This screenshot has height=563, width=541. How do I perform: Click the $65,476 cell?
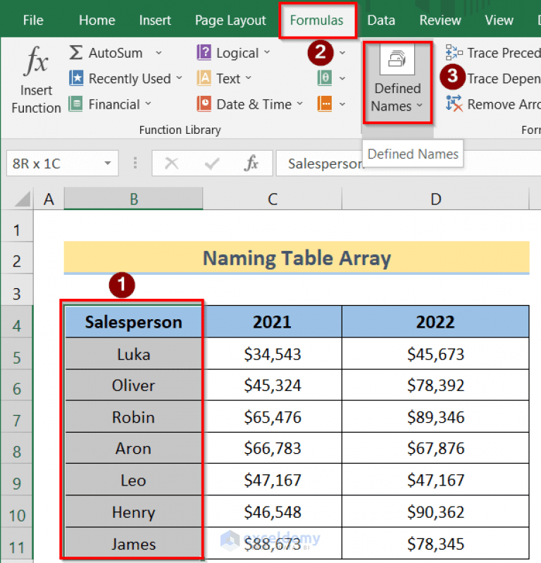[273, 417]
